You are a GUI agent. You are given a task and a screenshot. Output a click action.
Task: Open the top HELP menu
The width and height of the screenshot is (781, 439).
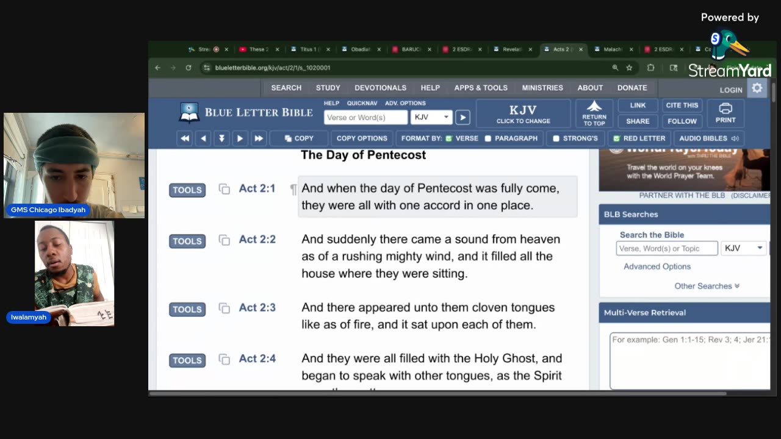[430, 88]
